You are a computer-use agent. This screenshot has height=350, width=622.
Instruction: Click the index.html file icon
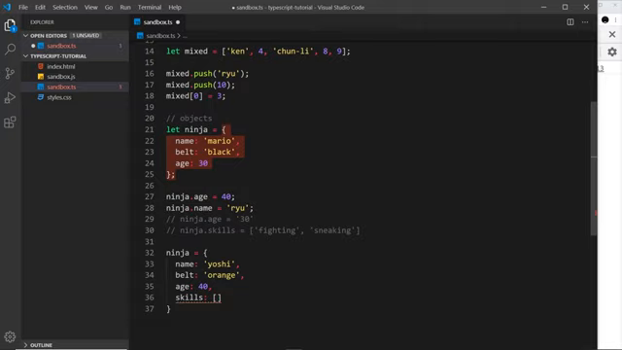click(x=41, y=66)
